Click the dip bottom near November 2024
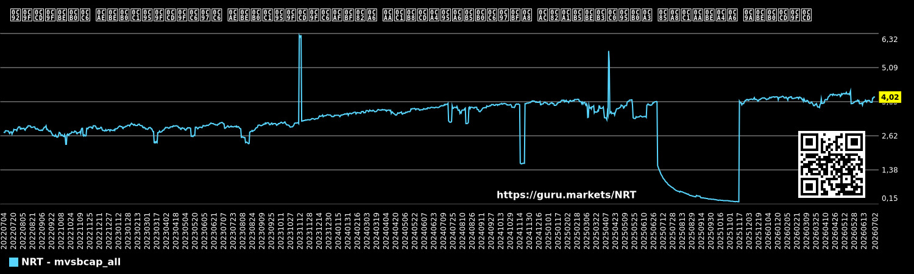This screenshot has width=914, height=274. pos(522,163)
